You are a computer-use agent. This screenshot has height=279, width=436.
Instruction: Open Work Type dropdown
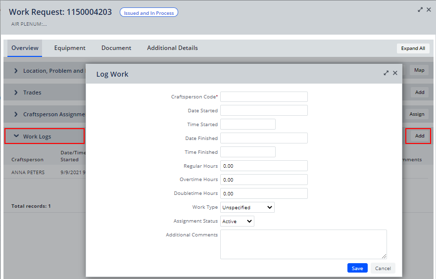click(247, 207)
